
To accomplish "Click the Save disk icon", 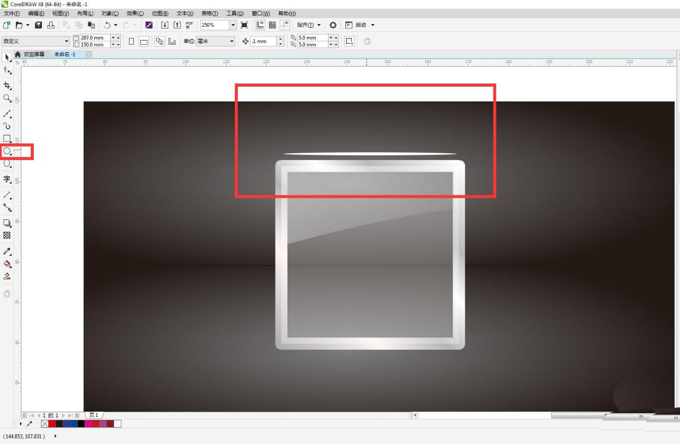I will 38,25.
